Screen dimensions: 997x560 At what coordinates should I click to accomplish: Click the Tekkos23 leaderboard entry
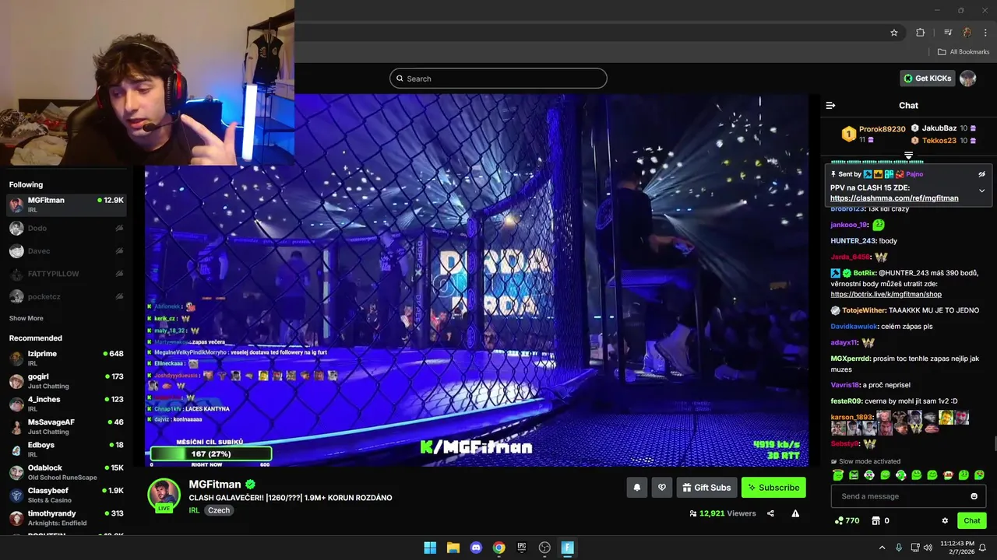(x=944, y=141)
